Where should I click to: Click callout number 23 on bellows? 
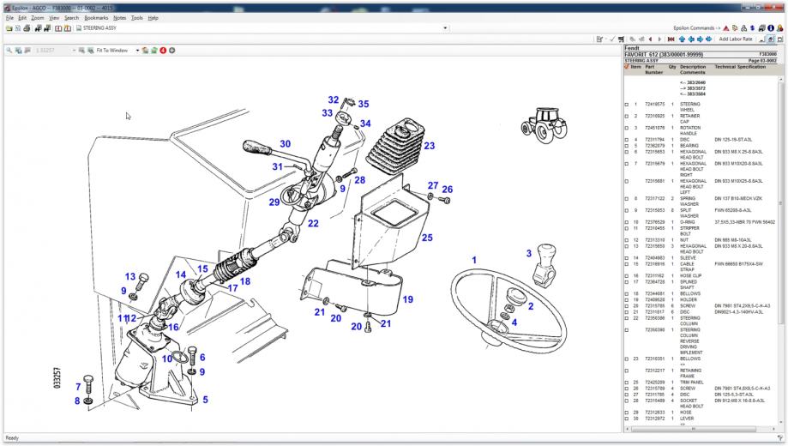(430, 146)
